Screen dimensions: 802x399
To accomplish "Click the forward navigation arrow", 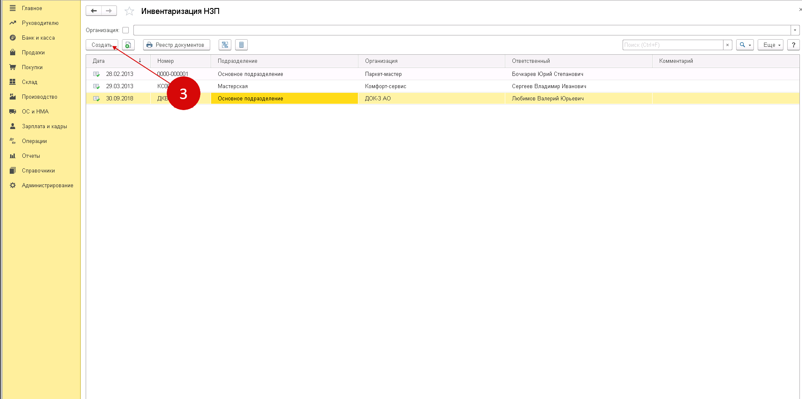I will 109,11.
